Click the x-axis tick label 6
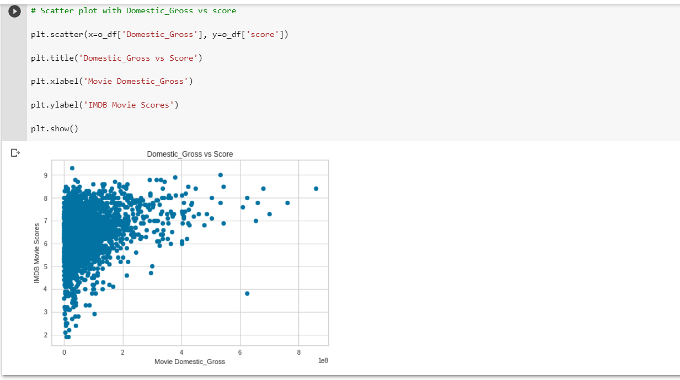 pos(240,352)
